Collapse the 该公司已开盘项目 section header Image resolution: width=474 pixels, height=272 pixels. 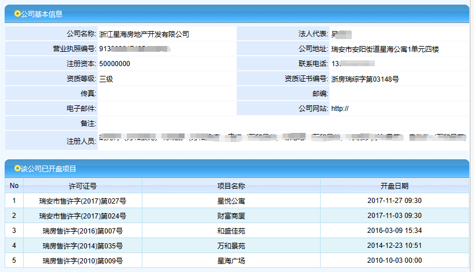pyautogui.click(x=48, y=168)
